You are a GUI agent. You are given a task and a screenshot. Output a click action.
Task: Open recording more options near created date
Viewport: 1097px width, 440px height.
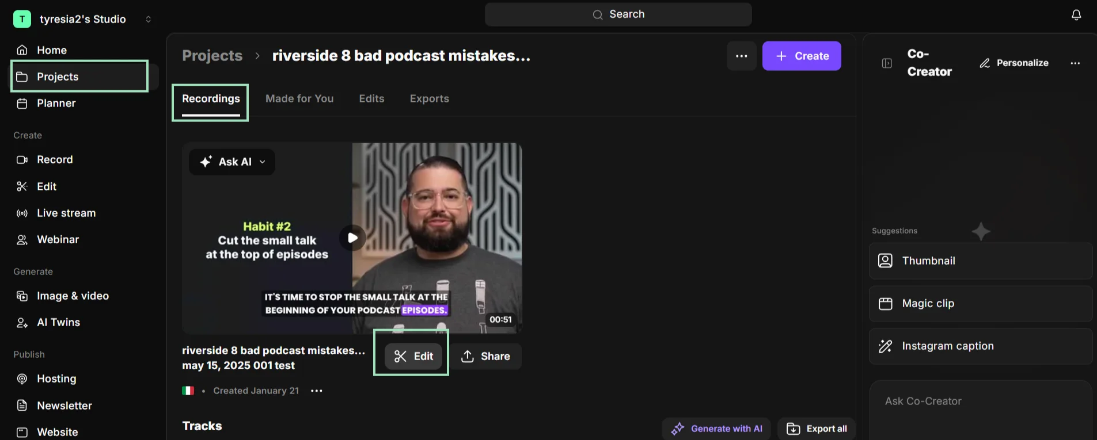(316, 391)
